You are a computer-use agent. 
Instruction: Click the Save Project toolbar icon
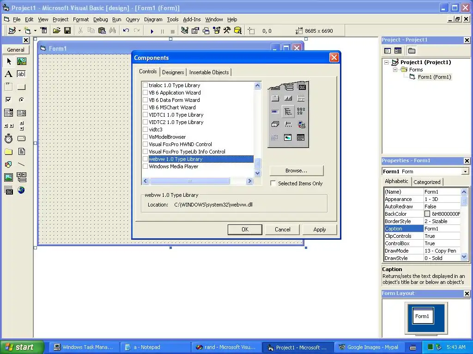tap(67, 31)
